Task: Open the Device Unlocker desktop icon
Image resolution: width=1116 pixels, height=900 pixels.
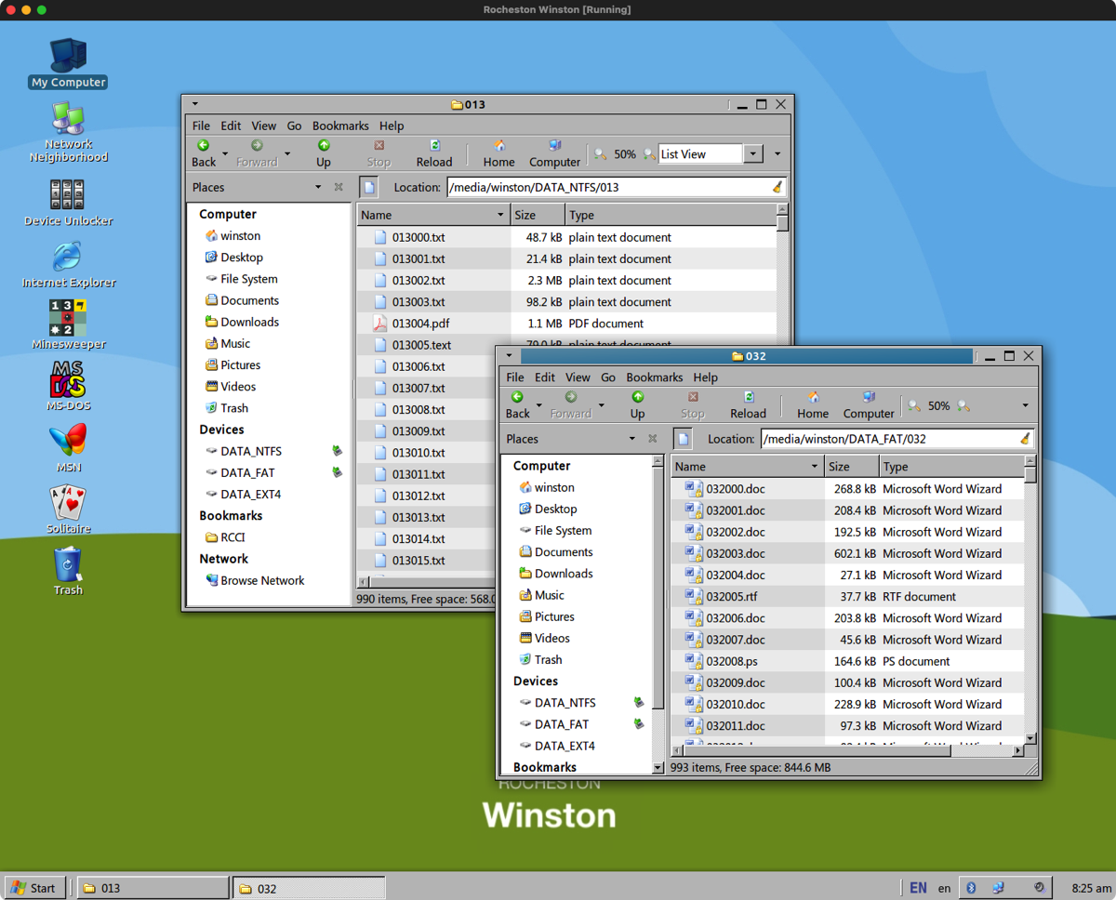Action: [x=68, y=195]
